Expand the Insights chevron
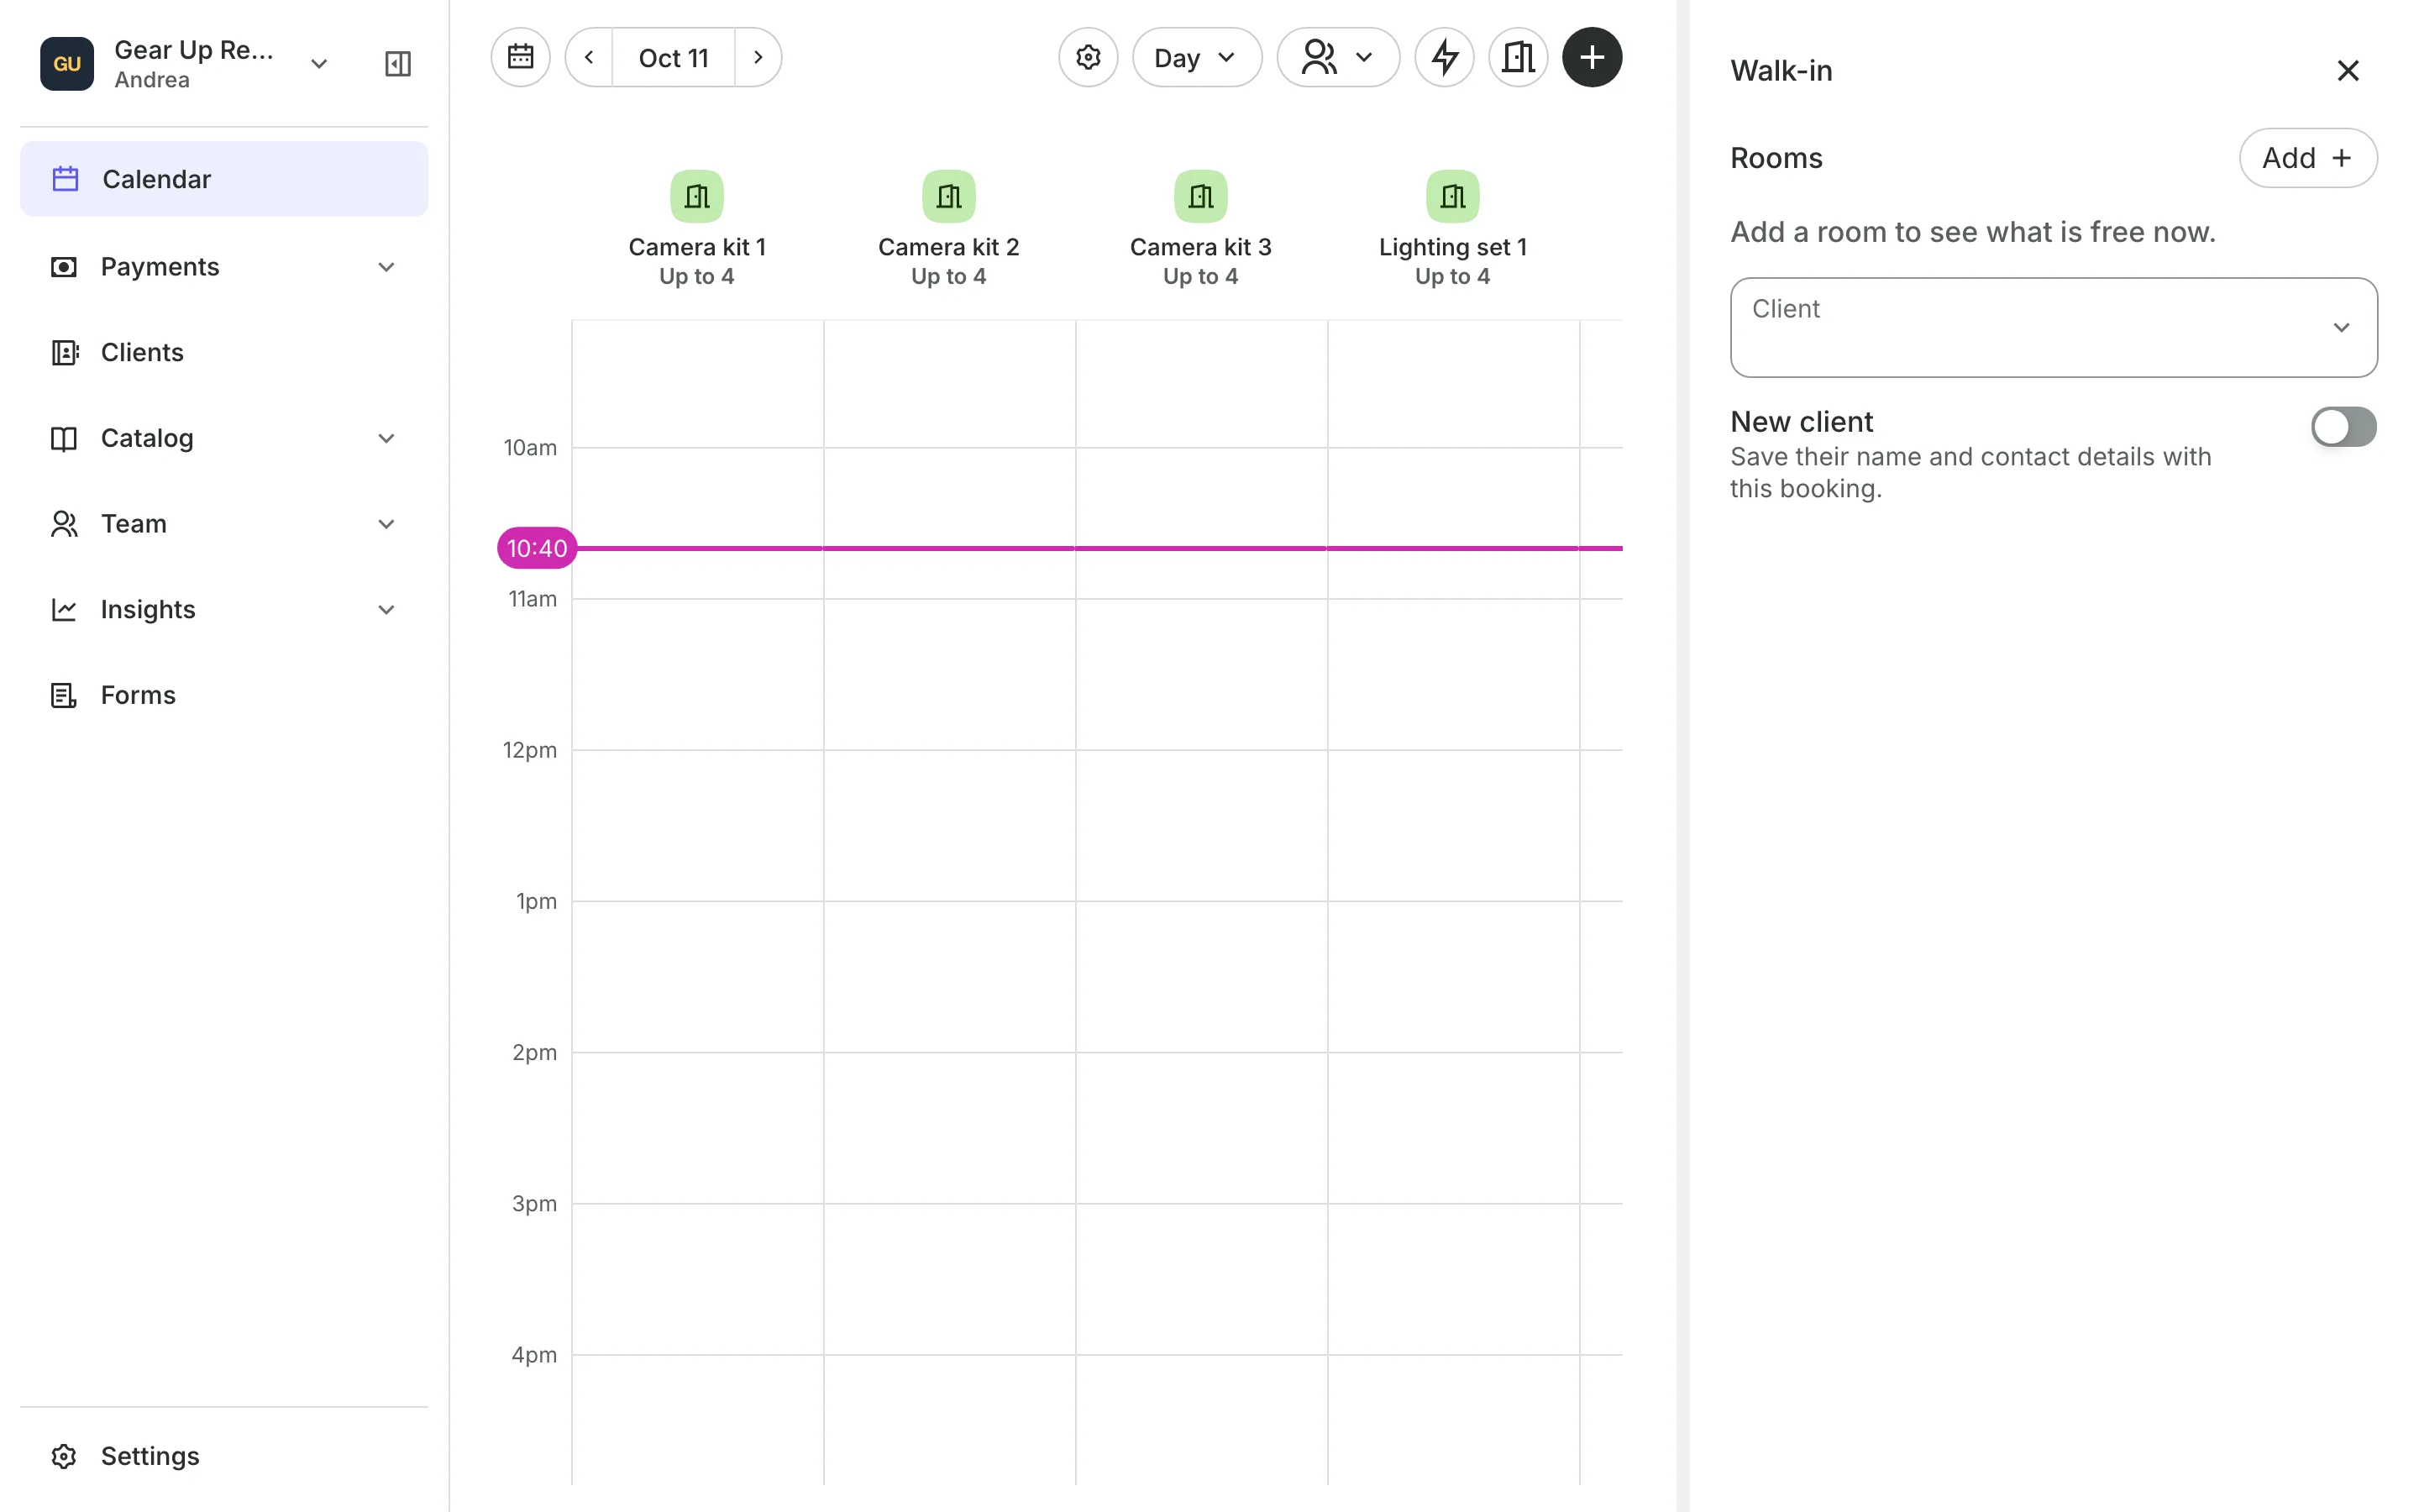Viewport: 2419px width, 1512px height. [x=387, y=610]
